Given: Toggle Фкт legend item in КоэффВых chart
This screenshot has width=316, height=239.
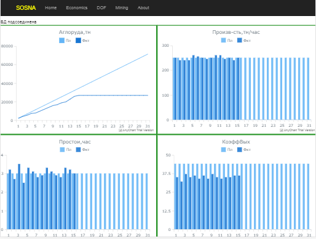Looking at the screenshot, I should point(244,150).
